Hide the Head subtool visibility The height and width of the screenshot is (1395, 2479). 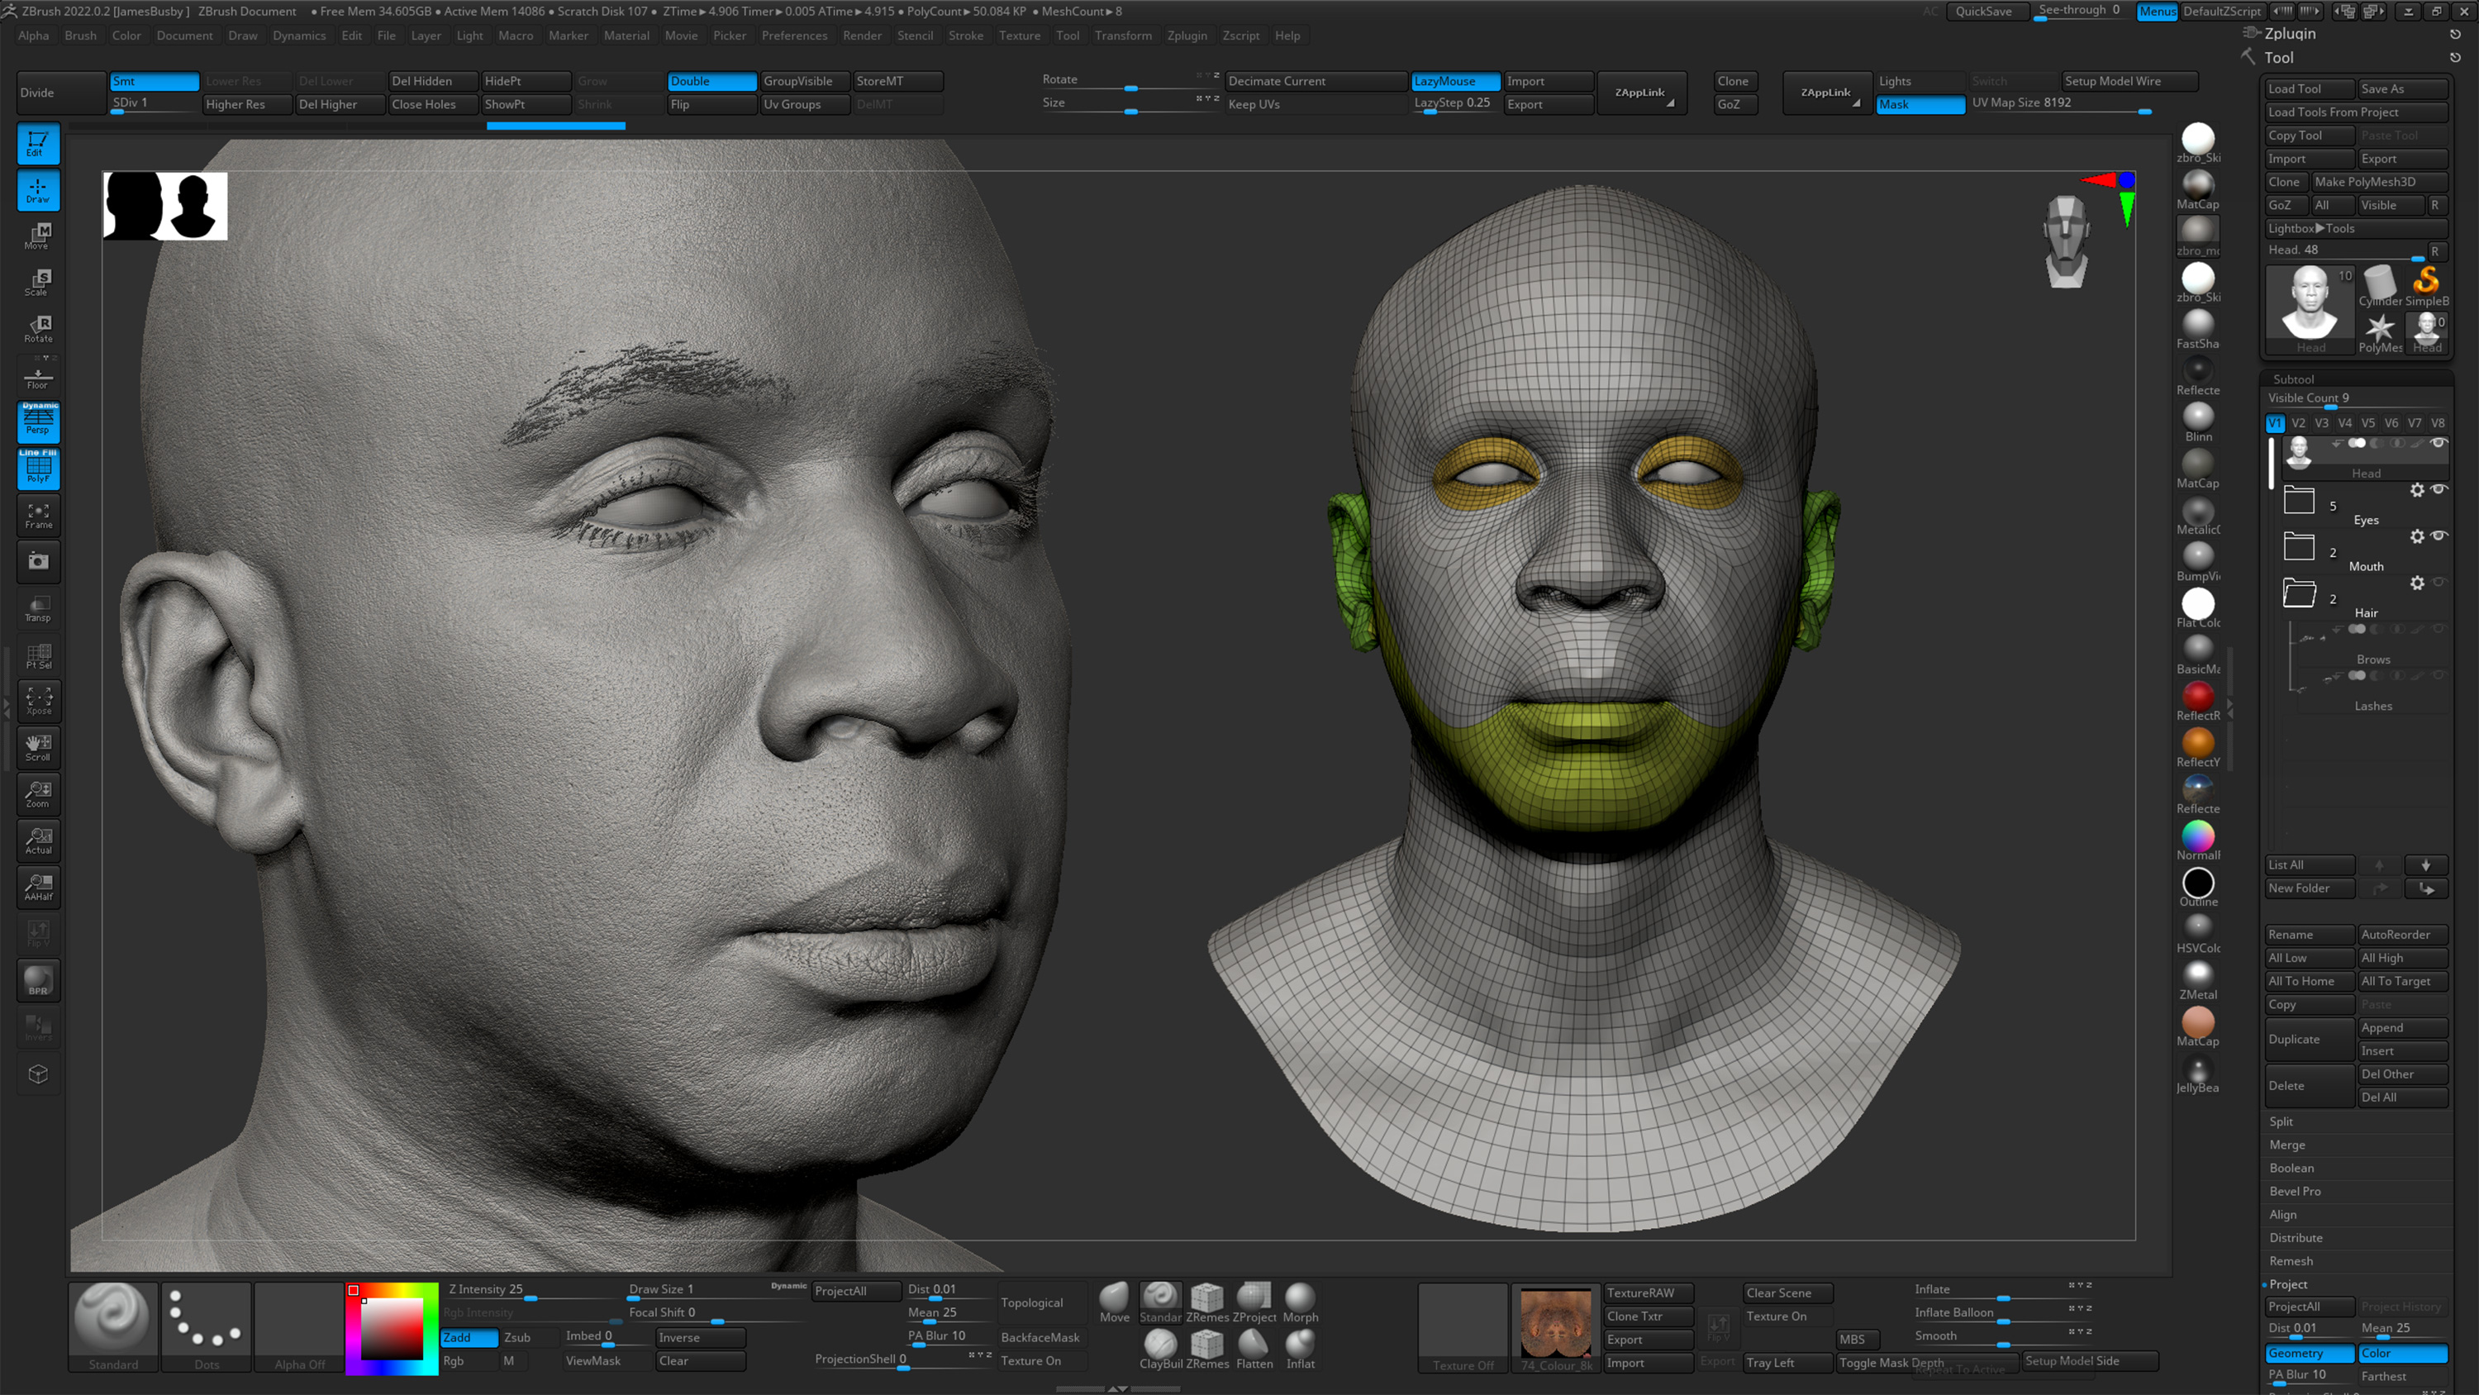[2439, 444]
